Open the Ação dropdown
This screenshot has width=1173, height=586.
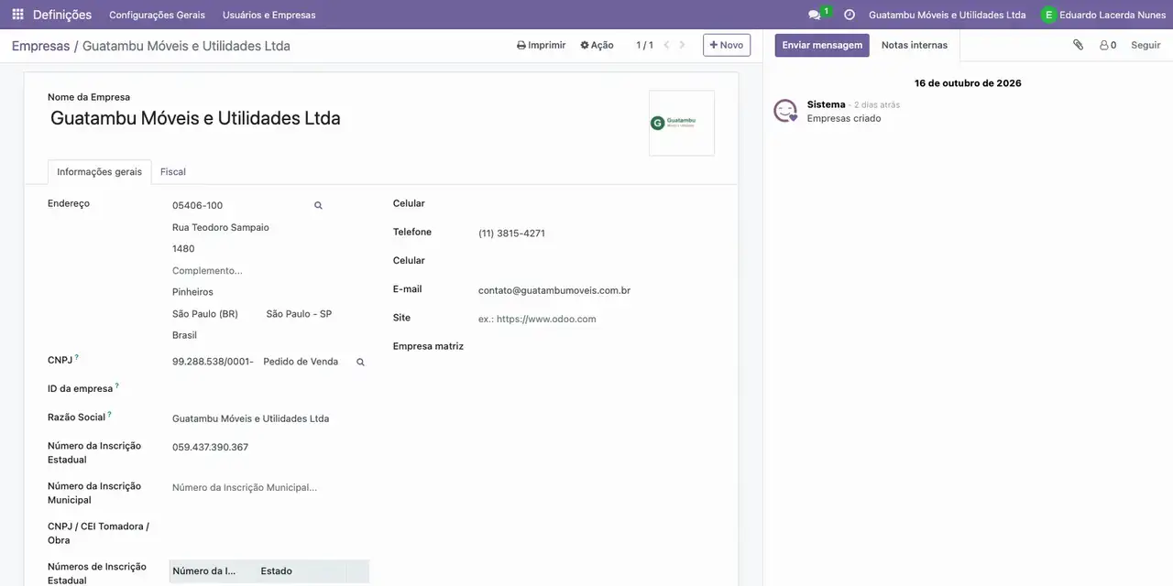pos(597,45)
